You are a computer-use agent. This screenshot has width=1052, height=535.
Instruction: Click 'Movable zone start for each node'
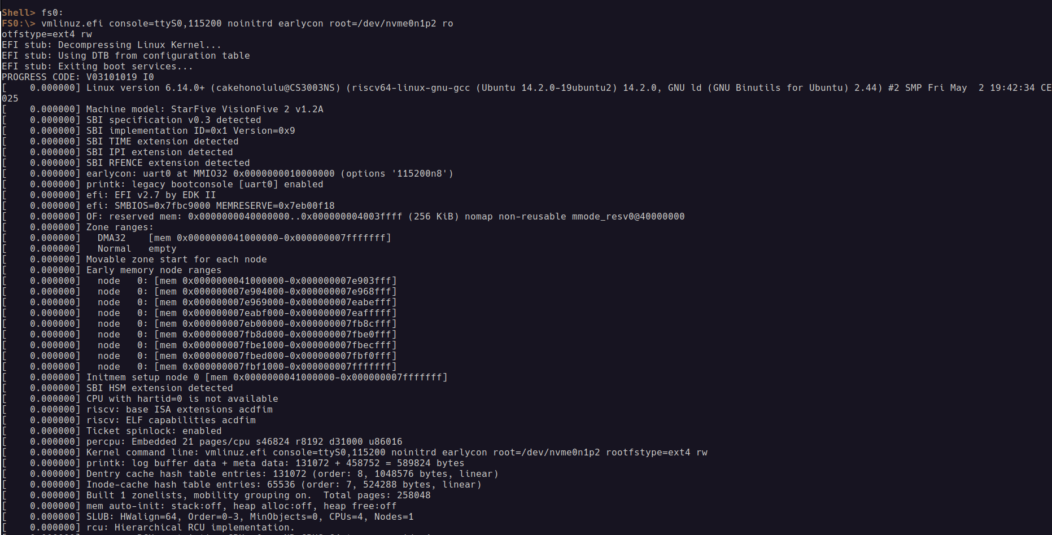pos(177,259)
